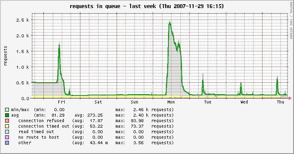The image size is (294, 154).
Task: Click the connection refused avg '17.87'
Action: pos(96,121)
